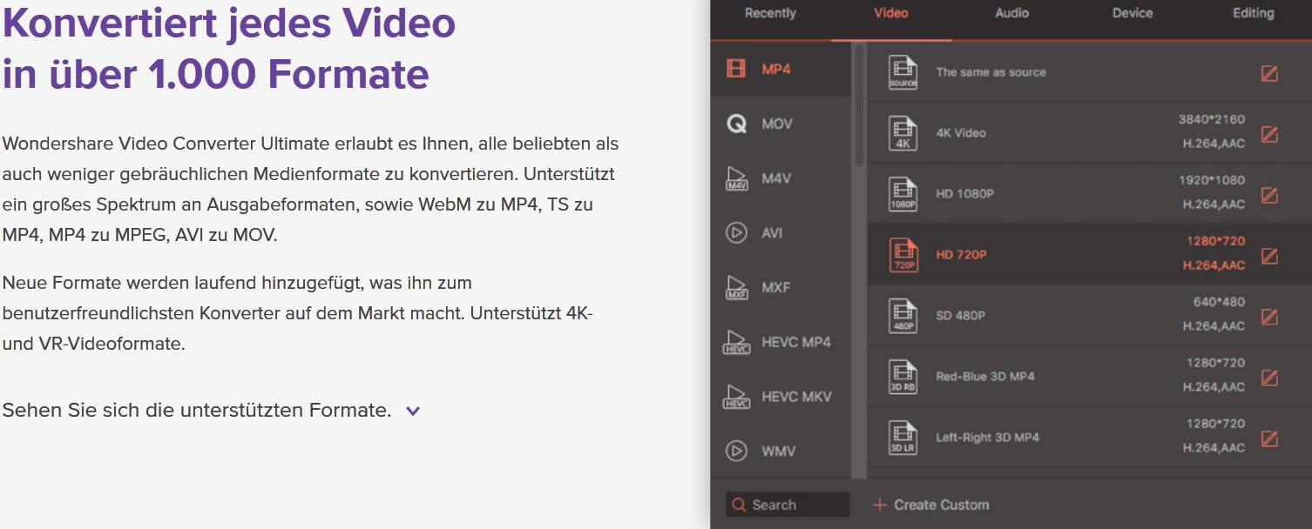Choose 'The same as source' preset text
The width and height of the screenshot is (1312, 529).
[991, 72]
